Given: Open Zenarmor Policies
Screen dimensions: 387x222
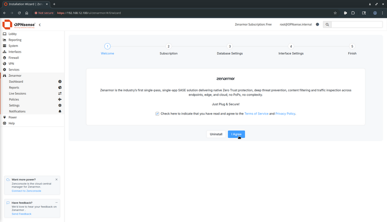Looking at the screenshot, I should point(14,100).
